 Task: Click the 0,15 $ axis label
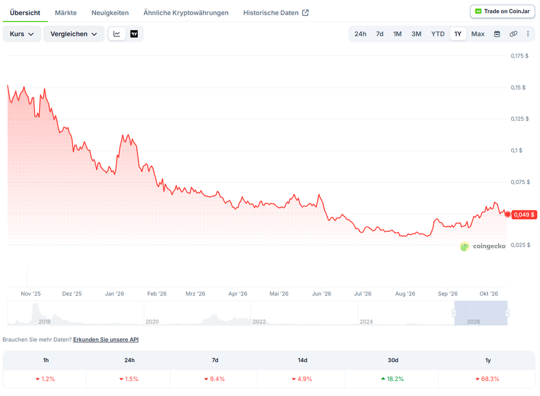click(x=518, y=88)
